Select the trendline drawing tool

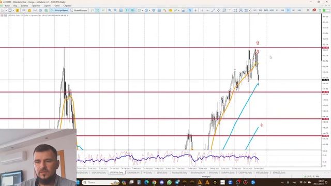pyautogui.click(x=213, y=10)
